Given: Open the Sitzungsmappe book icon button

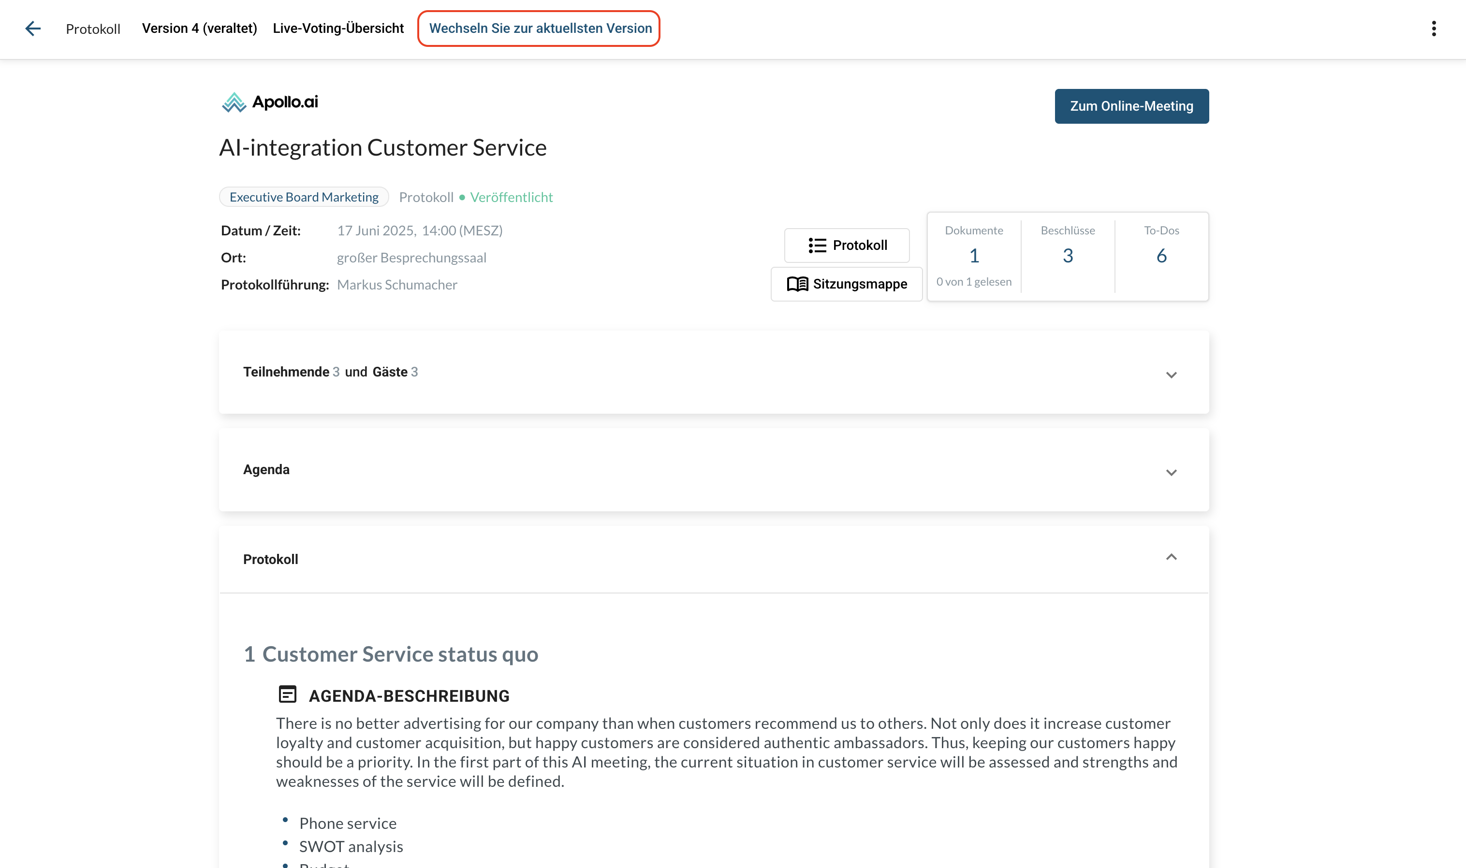Looking at the screenshot, I should pyautogui.click(x=847, y=284).
